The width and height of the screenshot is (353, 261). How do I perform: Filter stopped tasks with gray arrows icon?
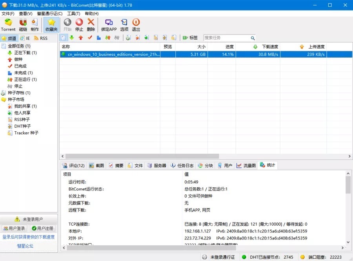tap(116, 38)
